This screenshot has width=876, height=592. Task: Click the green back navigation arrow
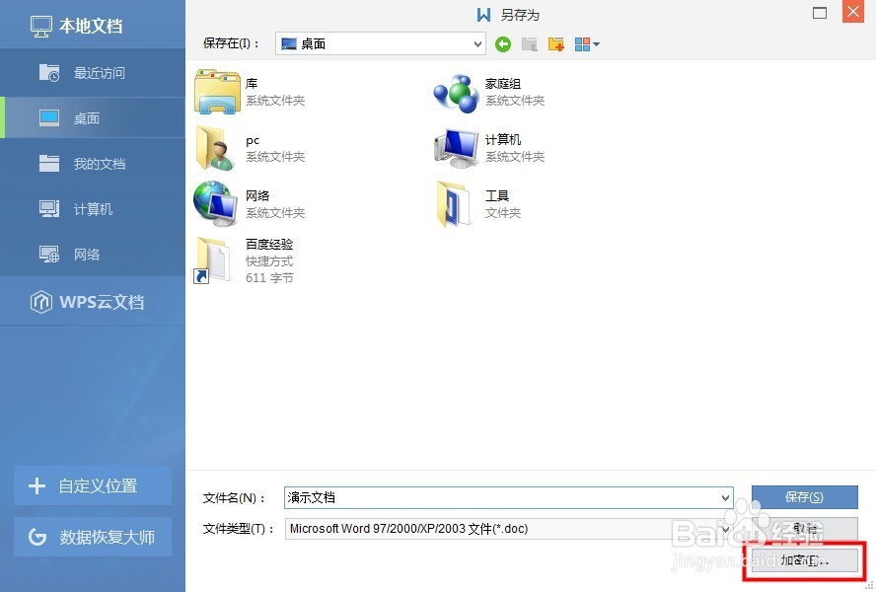[x=503, y=43]
